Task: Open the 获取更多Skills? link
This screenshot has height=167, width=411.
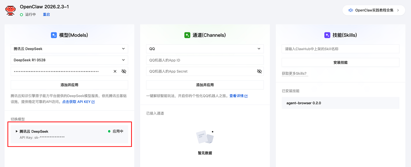Action: [295, 73]
